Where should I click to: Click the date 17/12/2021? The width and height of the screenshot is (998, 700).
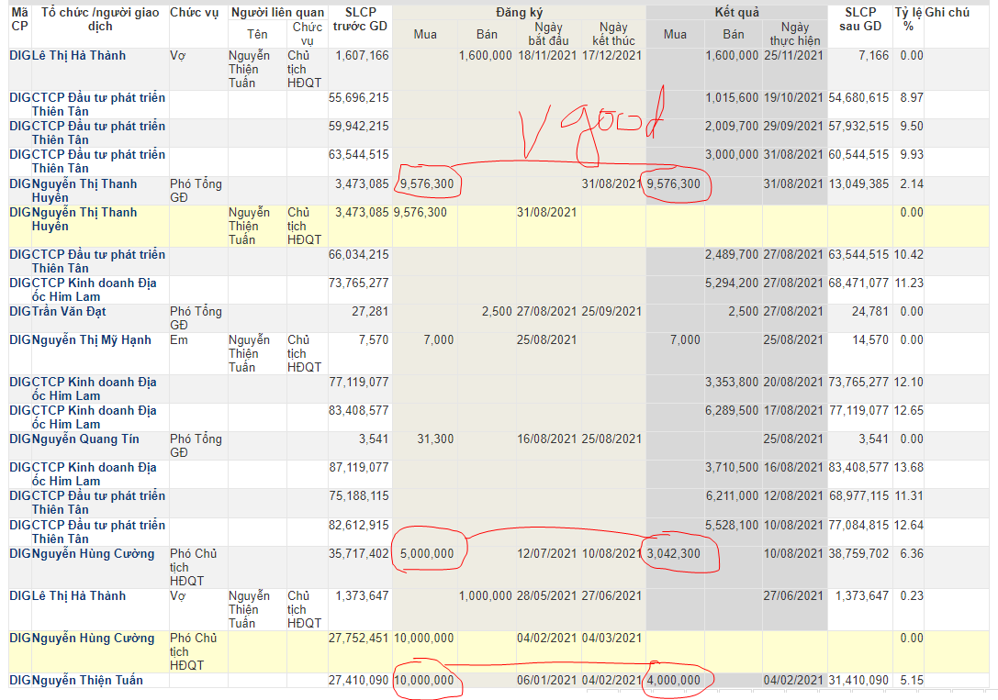[612, 56]
